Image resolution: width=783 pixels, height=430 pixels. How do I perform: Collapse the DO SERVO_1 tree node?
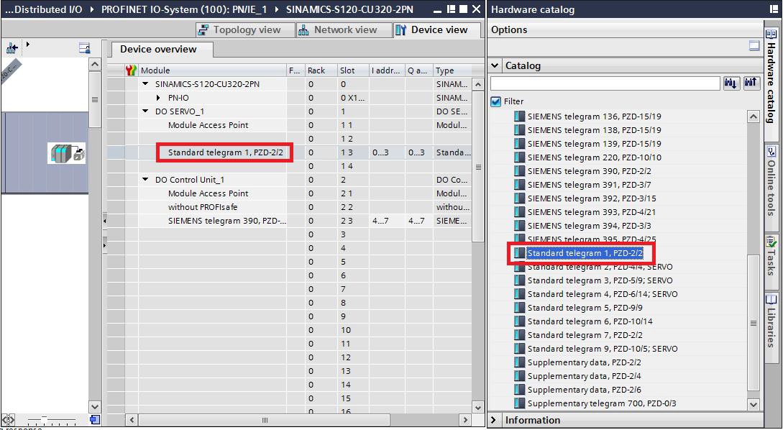pos(145,112)
